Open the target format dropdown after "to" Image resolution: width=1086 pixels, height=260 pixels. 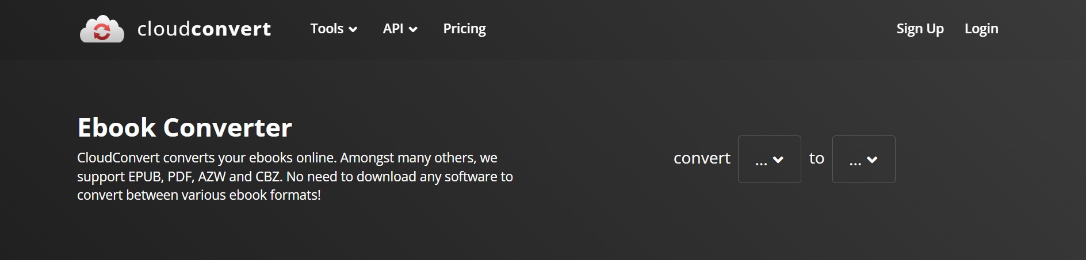(863, 159)
